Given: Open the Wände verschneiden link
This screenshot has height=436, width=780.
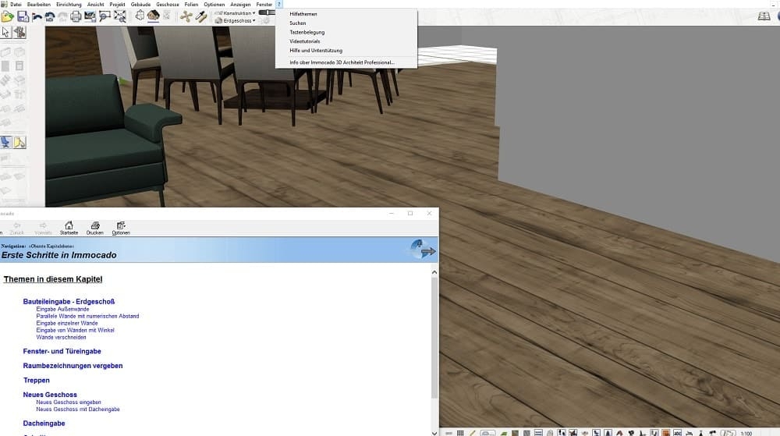Looking at the screenshot, I should (61, 337).
